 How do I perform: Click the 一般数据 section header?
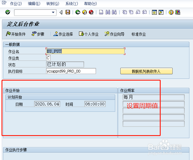[96, 44]
